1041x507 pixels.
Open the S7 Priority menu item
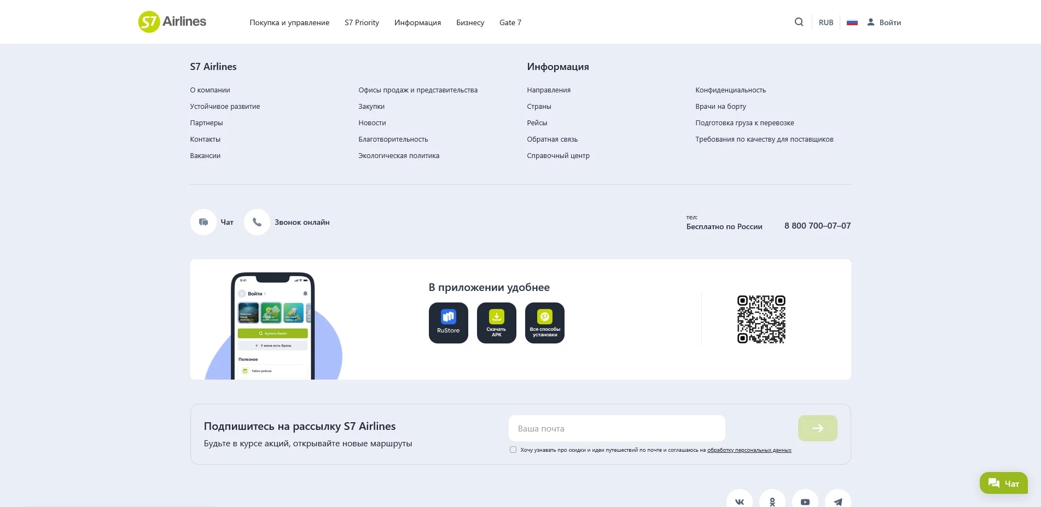click(362, 22)
